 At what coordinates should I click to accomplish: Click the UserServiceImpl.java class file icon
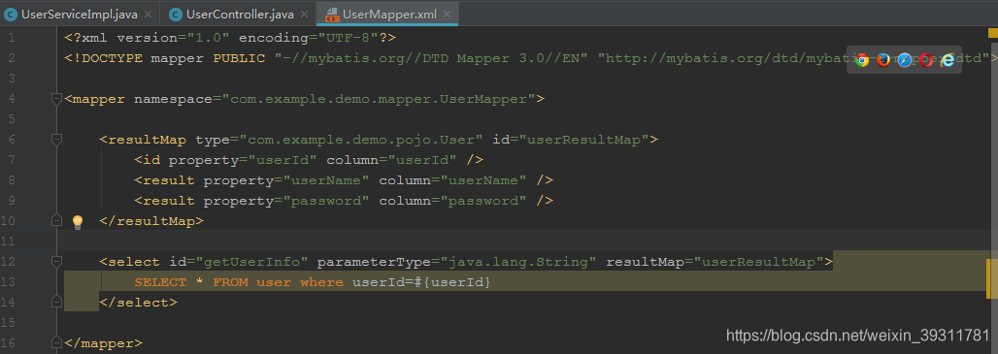(11, 14)
